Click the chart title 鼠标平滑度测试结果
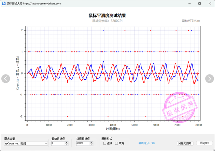Screen dimensions: 215x151 coord(107,15)
